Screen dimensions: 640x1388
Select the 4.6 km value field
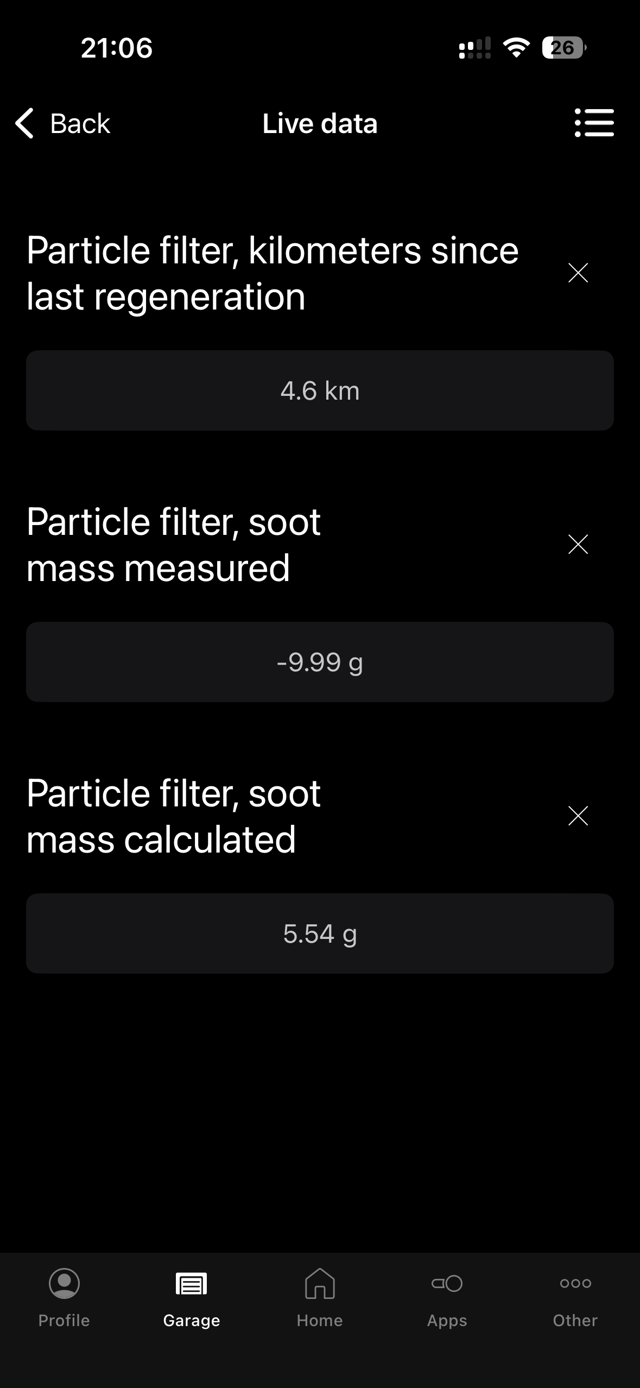tap(320, 390)
